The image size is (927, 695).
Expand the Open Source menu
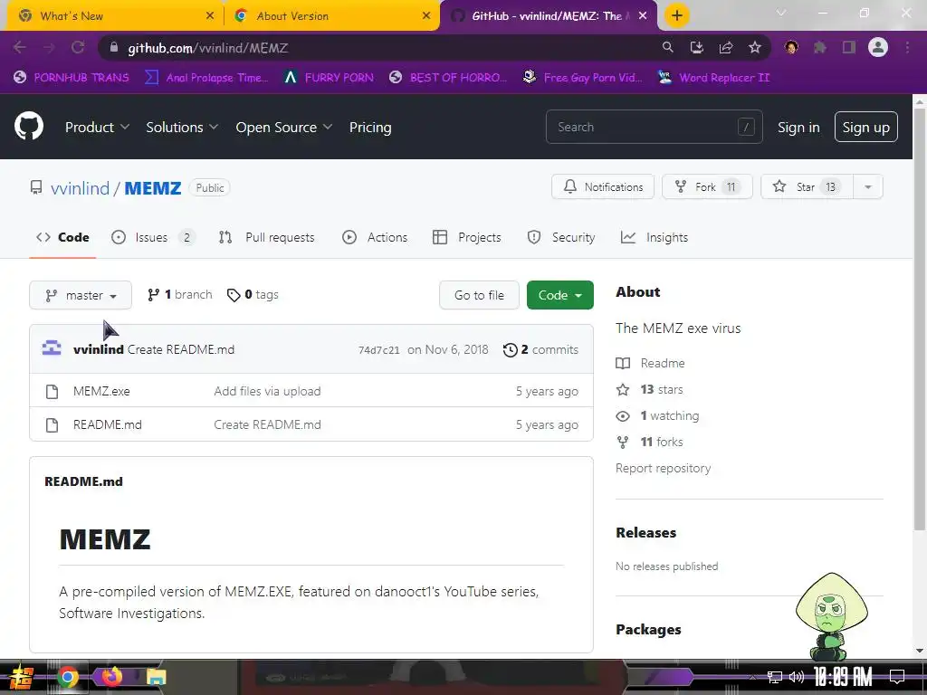click(x=284, y=127)
